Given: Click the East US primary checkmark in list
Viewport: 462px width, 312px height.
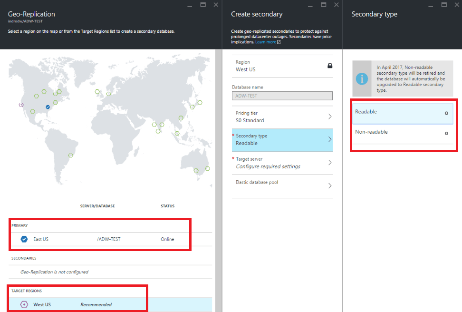Looking at the screenshot, I should click(x=24, y=239).
